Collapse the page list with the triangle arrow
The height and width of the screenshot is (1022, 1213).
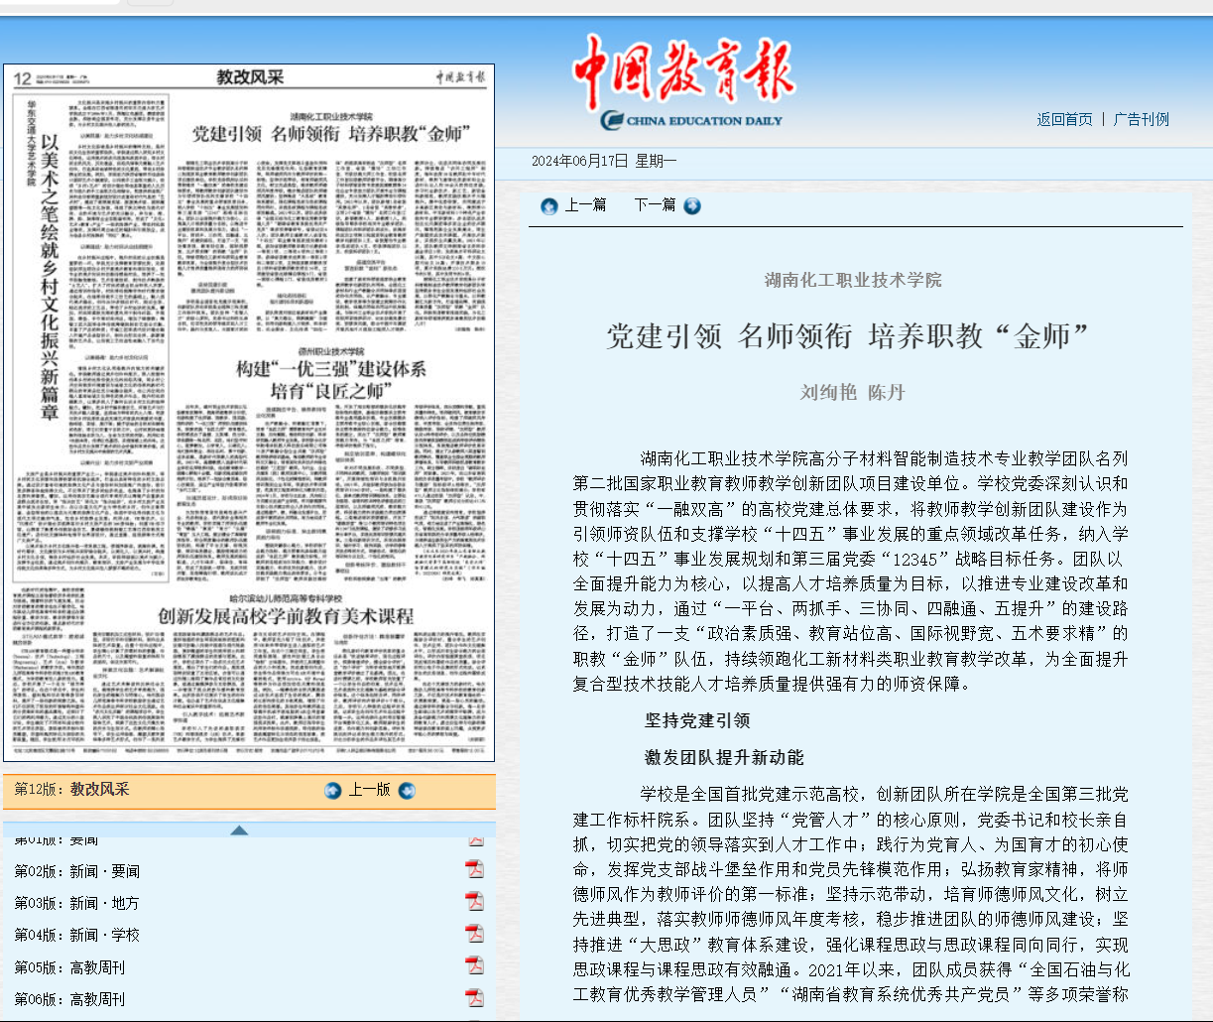point(239,830)
